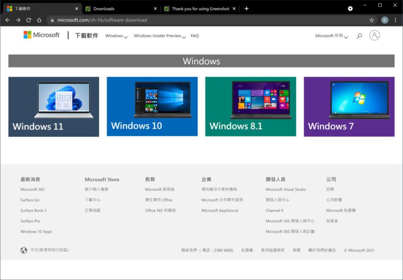Select the 下載軟件 browser tab
Viewport: 403px width, 280px height.
tap(43, 9)
